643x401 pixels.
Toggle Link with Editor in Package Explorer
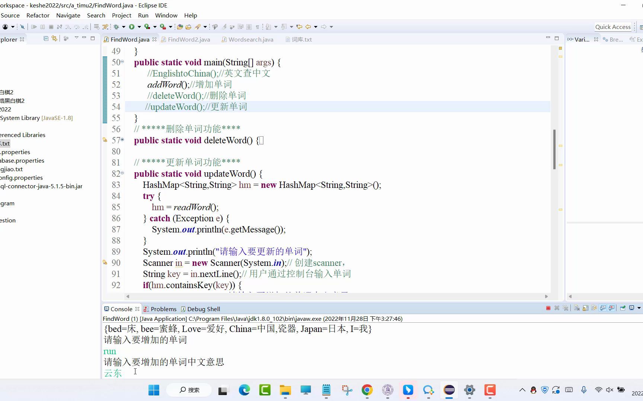tap(54, 38)
